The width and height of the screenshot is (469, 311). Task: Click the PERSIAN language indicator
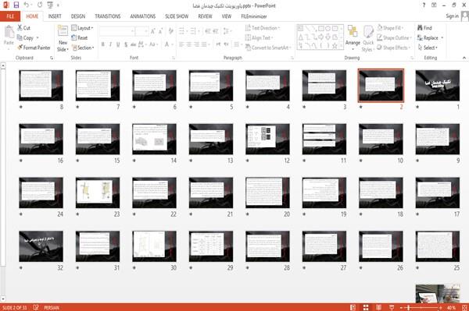(52, 307)
